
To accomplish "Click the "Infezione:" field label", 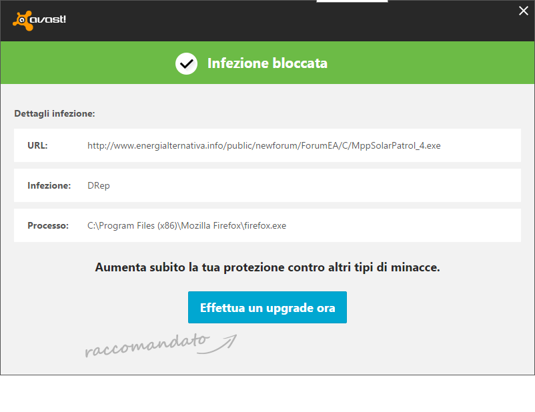I will tap(49, 185).
